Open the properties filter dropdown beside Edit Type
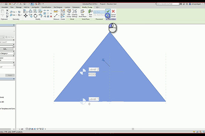The width and height of the screenshot is (205, 136). tap(3, 37)
